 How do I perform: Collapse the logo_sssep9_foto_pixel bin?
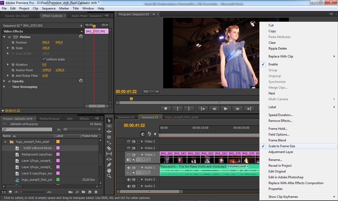pos(5,141)
